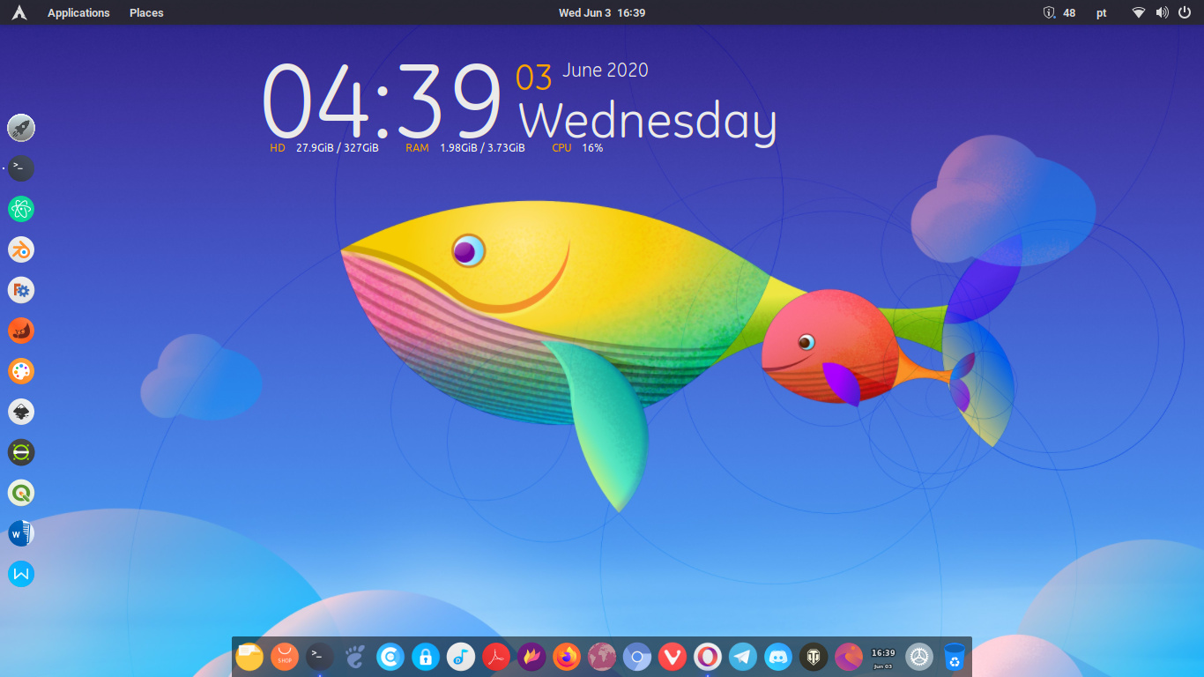The height and width of the screenshot is (677, 1204).
Task: Click the top bar date and time
Action: pyautogui.click(x=602, y=12)
